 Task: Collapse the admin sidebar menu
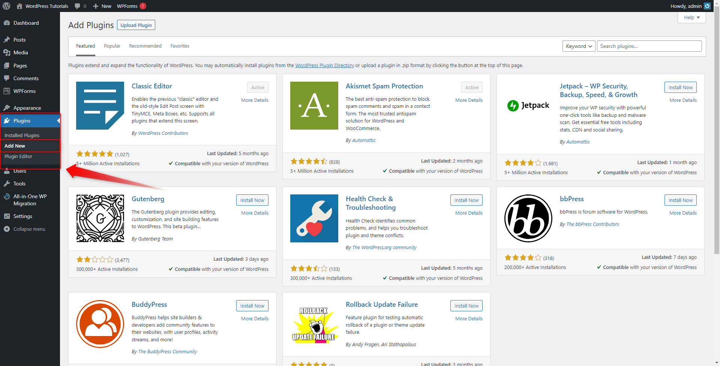(30, 229)
